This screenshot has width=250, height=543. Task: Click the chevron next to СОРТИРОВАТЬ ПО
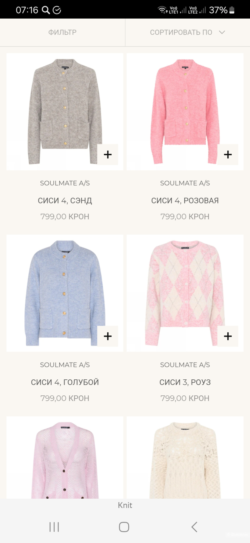coord(222,32)
